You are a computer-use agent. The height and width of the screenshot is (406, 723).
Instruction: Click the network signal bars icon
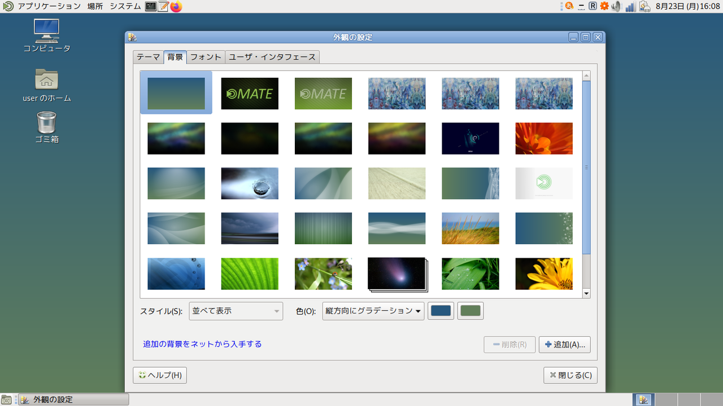[x=630, y=6]
